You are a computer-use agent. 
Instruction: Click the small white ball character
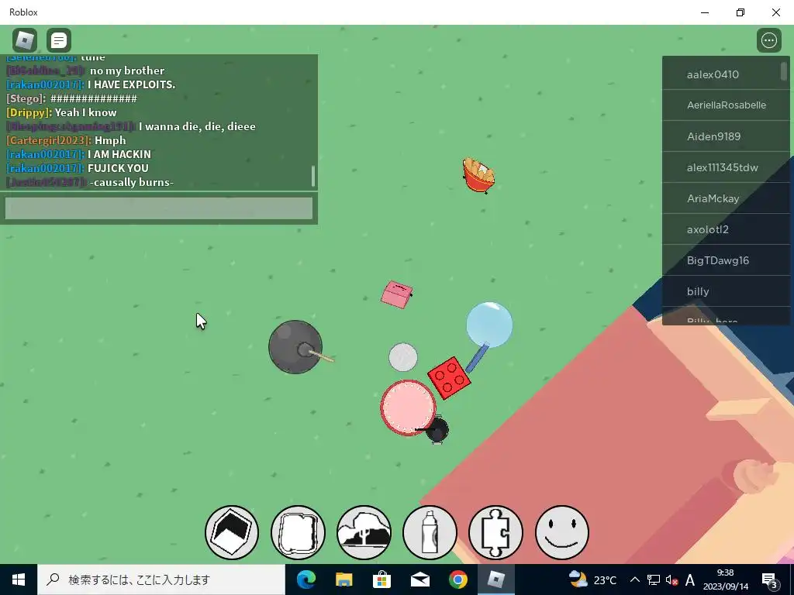point(403,357)
